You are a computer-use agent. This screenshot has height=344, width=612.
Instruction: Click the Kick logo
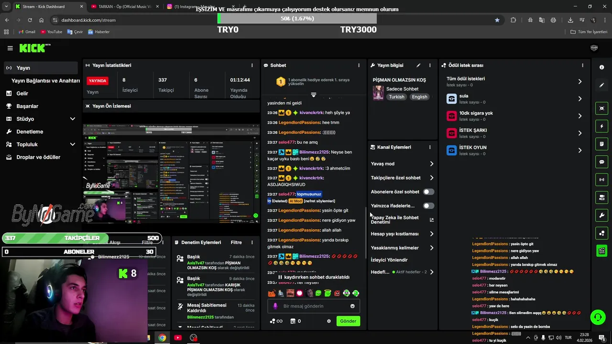(34, 48)
